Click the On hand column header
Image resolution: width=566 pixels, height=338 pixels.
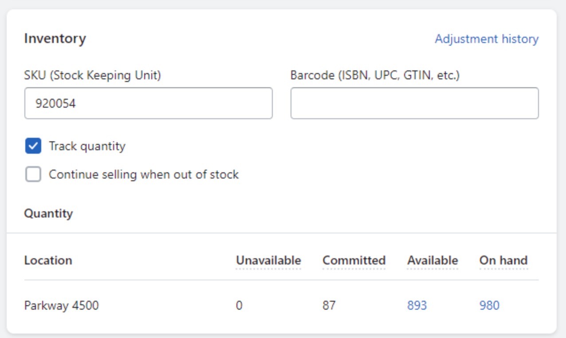click(x=503, y=260)
